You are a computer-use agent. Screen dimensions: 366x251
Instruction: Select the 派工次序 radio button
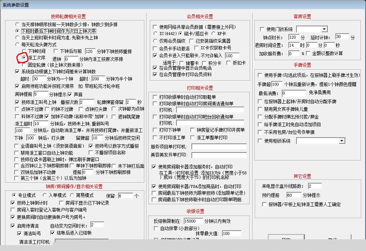24,57
